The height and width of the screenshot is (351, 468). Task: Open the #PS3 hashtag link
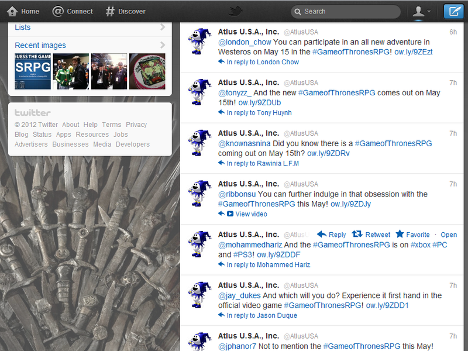click(243, 255)
